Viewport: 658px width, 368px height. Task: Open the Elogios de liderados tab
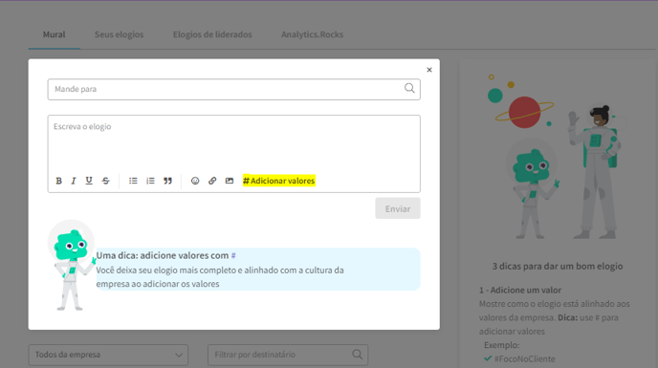[x=212, y=34]
